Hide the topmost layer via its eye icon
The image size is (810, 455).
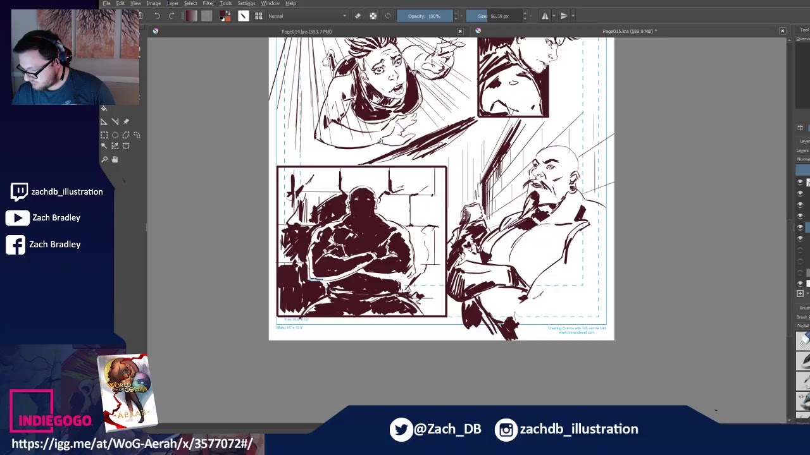(800, 182)
